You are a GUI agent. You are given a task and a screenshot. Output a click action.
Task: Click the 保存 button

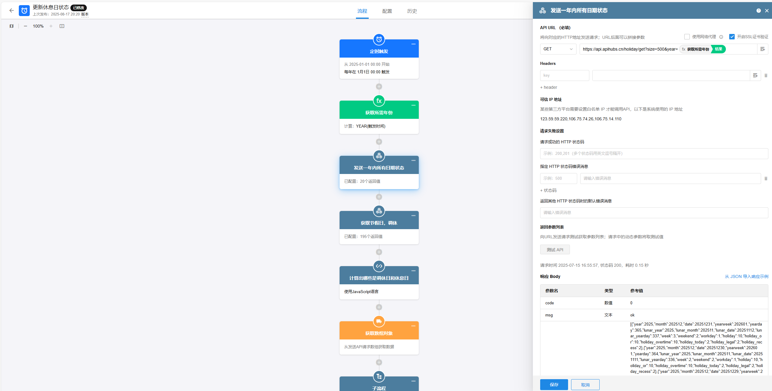pyautogui.click(x=554, y=385)
